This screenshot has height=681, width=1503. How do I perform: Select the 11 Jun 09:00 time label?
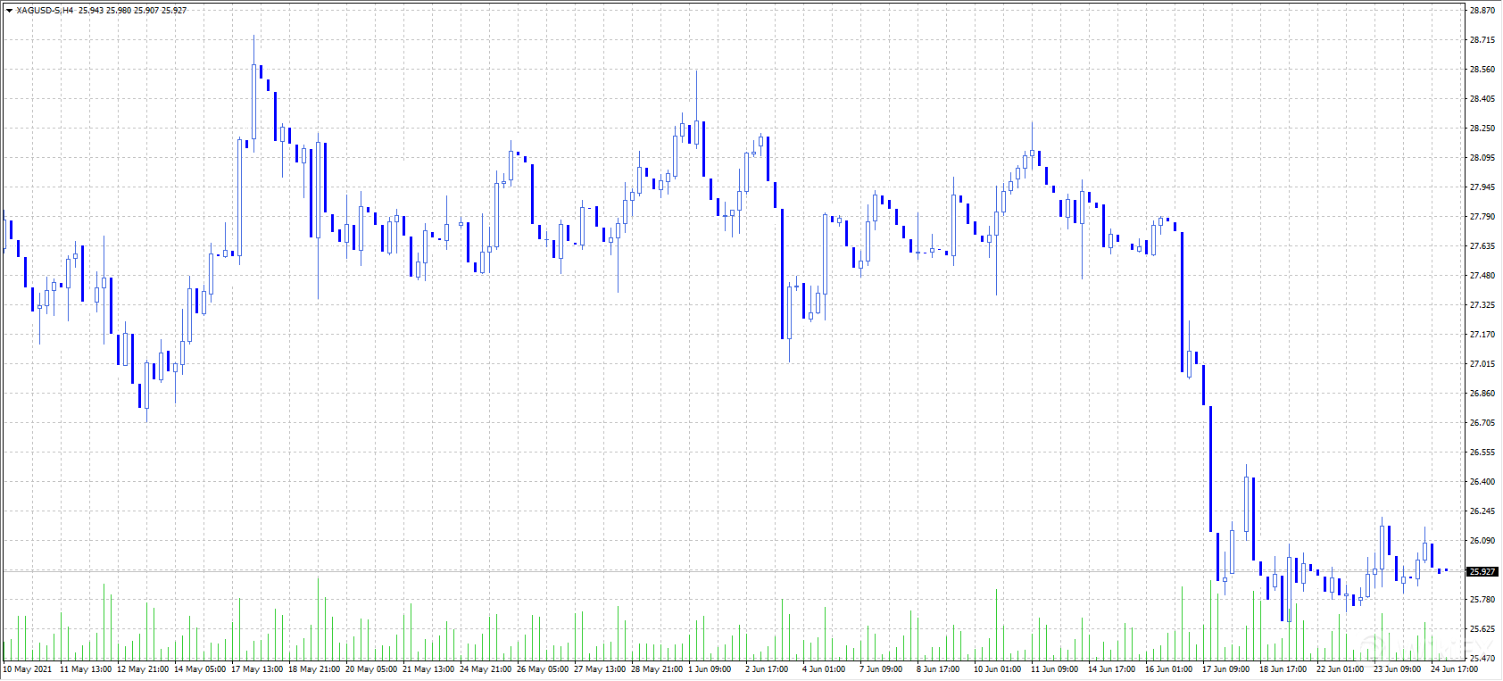[x=1054, y=669]
